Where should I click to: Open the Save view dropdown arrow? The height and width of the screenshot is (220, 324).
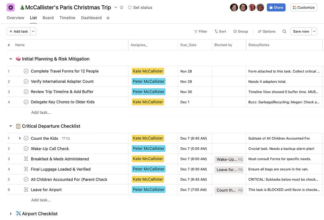(314, 31)
